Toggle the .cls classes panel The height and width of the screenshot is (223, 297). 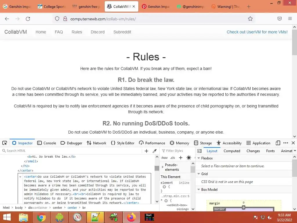tap(173, 158)
